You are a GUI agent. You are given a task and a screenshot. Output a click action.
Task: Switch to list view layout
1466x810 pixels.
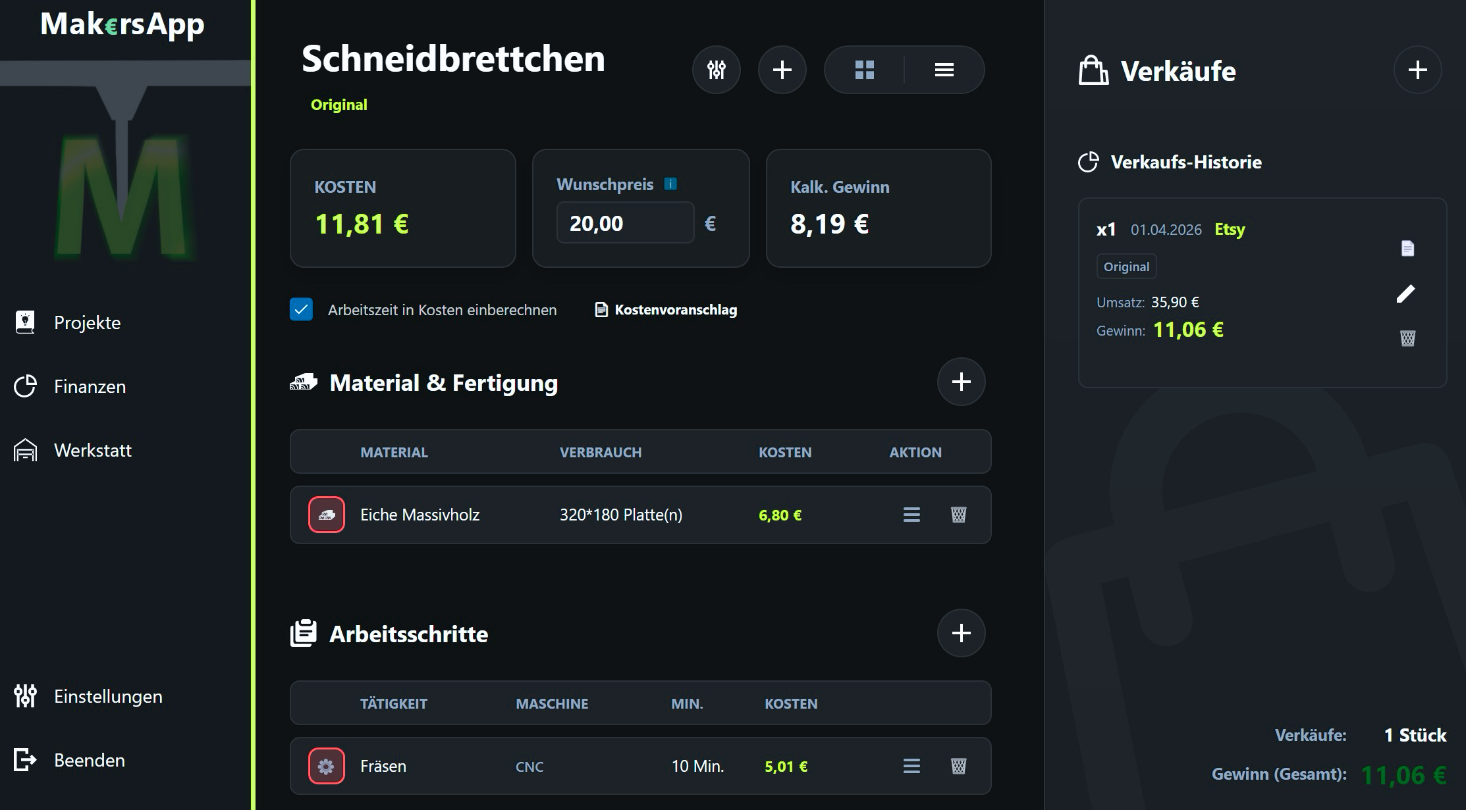click(x=944, y=69)
